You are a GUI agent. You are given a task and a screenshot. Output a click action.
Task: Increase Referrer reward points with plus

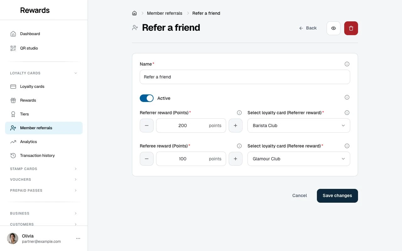[236, 125]
